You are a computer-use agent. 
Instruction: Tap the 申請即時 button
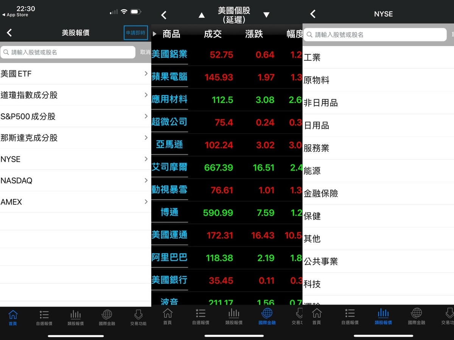[136, 33]
